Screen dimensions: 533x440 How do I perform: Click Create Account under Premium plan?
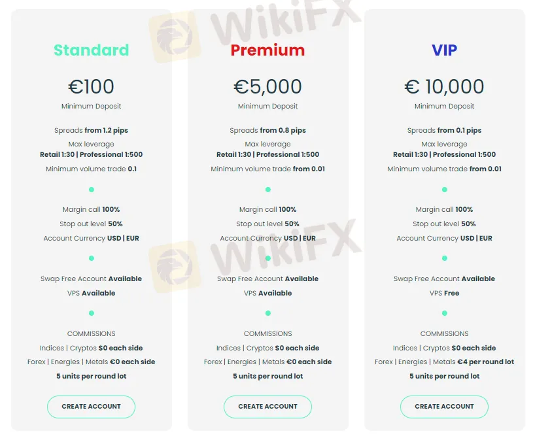[x=267, y=407]
